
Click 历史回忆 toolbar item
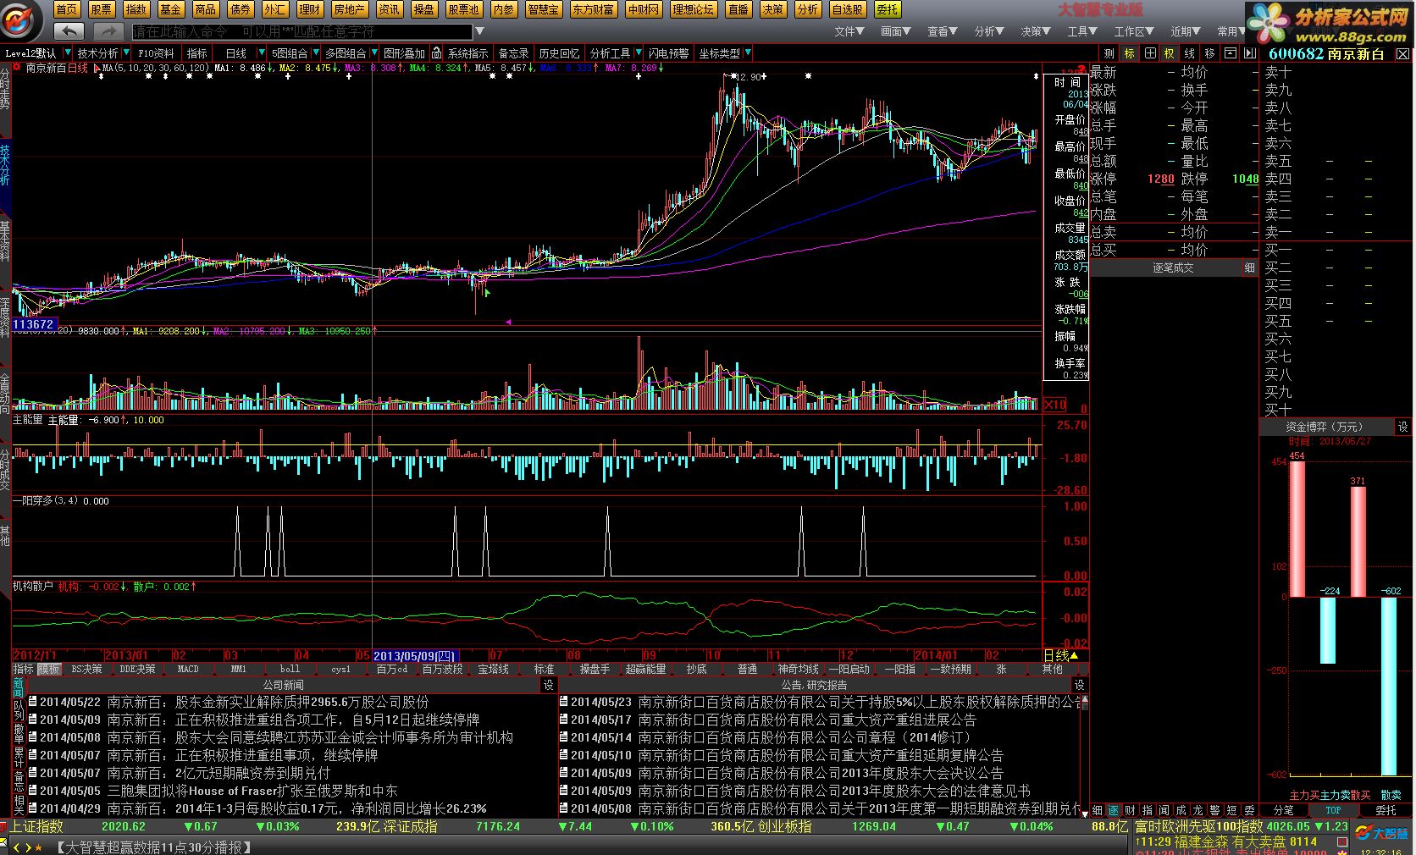(559, 53)
